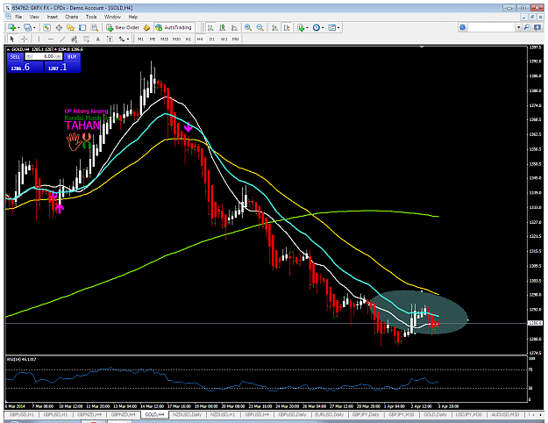Switch to the EURUSD,Daily chart tab
The width and height of the screenshot is (548, 423).
tap(328, 414)
